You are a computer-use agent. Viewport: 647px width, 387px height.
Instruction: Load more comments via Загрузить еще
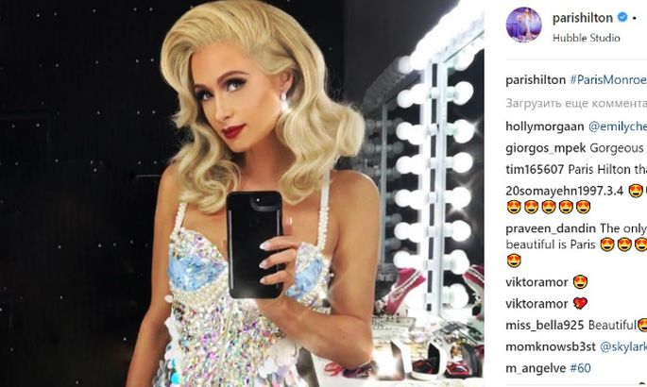pos(576,103)
